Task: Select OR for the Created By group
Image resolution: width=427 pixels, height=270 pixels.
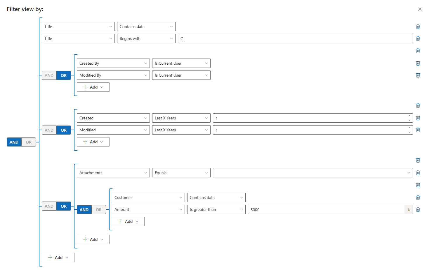Action: pyautogui.click(x=64, y=75)
